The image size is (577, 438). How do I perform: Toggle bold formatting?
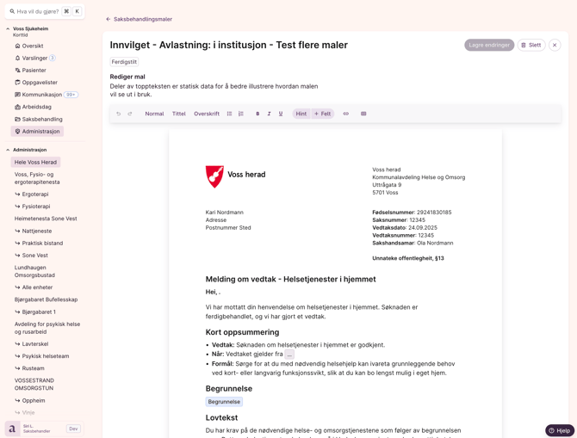[x=257, y=114]
